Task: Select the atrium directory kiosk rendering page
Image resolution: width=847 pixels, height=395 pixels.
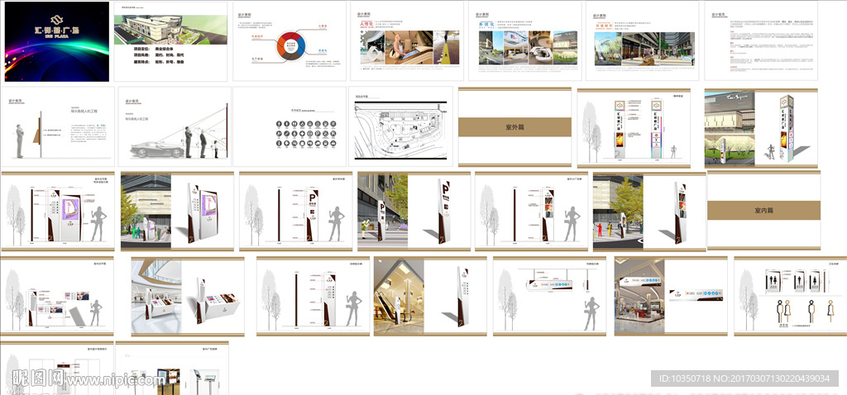Action: point(188,296)
